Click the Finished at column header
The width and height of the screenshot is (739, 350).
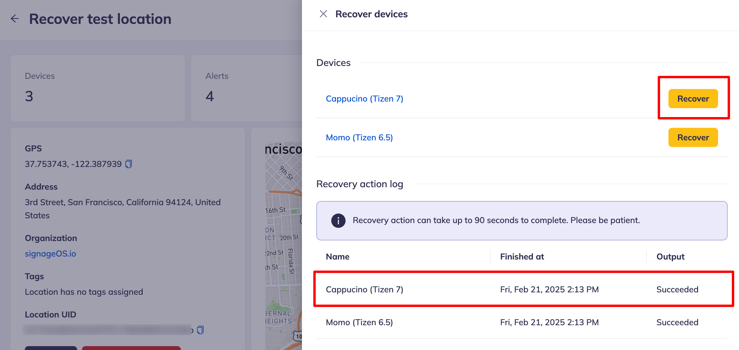pyautogui.click(x=522, y=257)
